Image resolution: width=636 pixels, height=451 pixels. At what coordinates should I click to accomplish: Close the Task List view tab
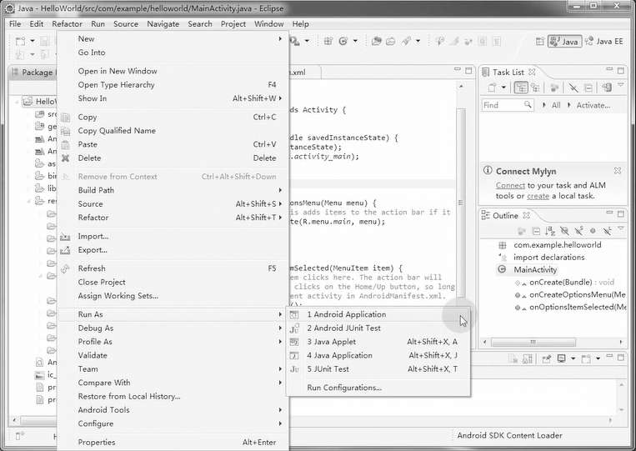(532, 72)
